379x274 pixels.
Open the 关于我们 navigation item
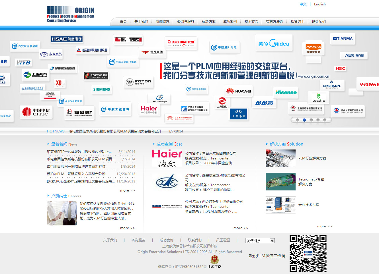[141, 22]
